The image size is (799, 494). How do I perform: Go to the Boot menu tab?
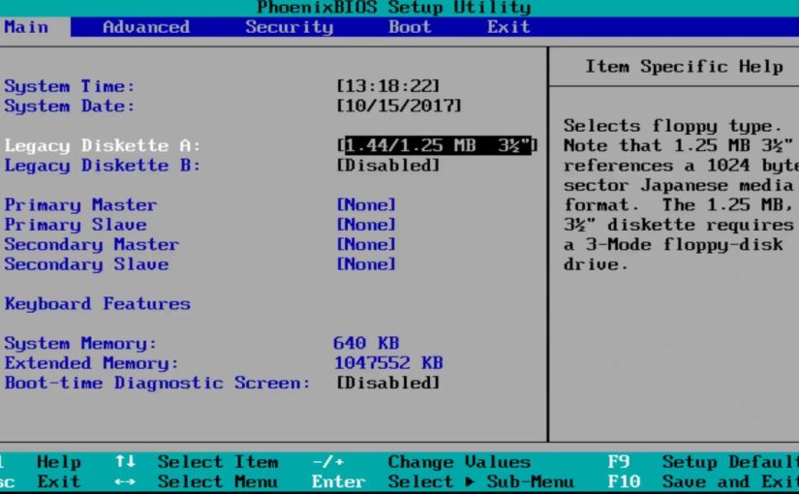pos(410,27)
